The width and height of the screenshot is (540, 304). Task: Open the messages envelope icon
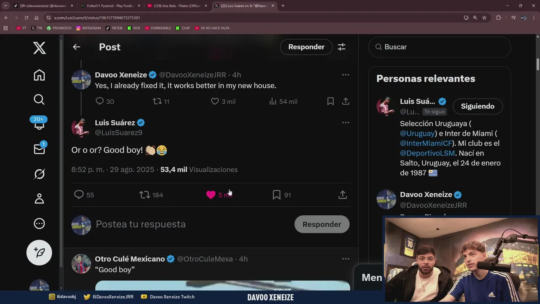coord(39,149)
